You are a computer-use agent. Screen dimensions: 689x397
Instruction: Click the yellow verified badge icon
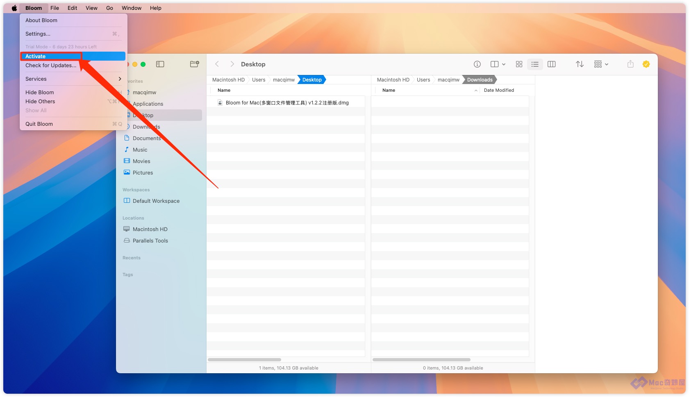(646, 64)
